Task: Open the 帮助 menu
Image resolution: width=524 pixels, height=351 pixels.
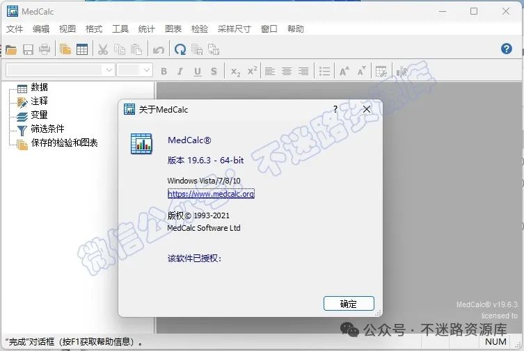Action: pyautogui.click(x=296, y=29)
